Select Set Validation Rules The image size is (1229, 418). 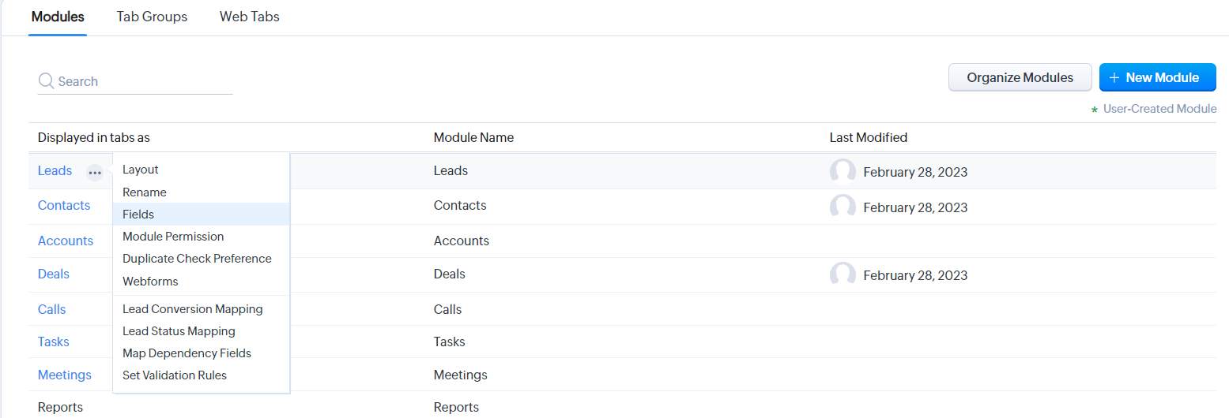[x=175, y=375]
